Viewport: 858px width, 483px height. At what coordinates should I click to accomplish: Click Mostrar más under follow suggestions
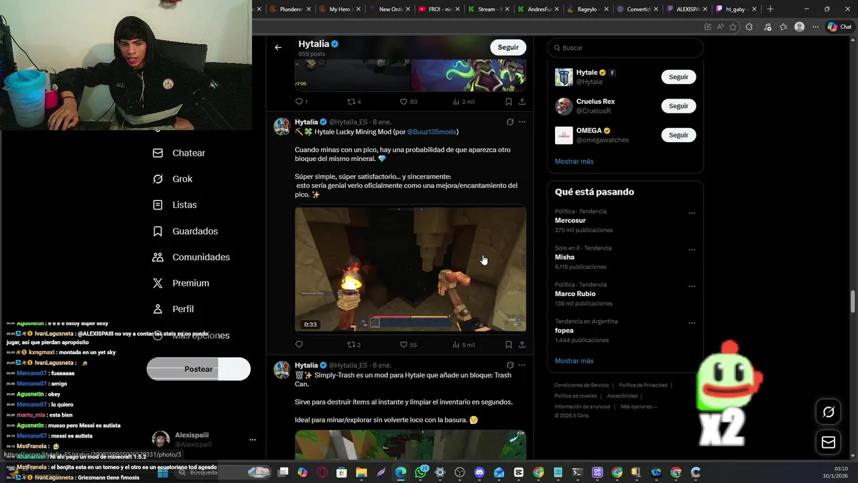574,162
